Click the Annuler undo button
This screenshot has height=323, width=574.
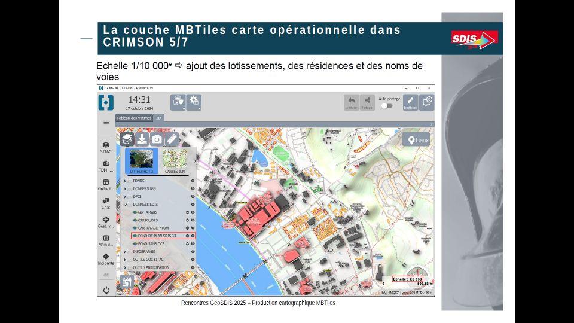352,102
